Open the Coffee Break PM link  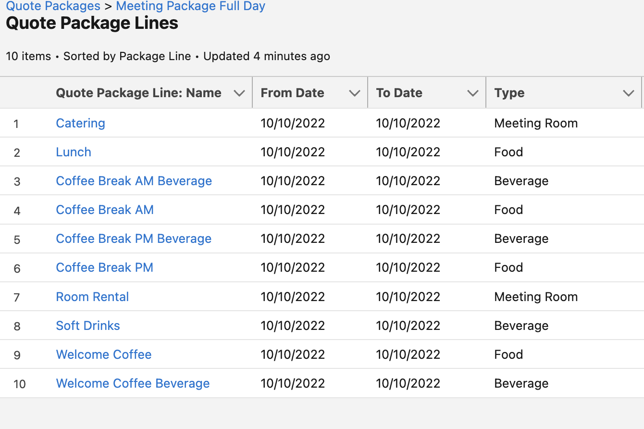[104, 267]
